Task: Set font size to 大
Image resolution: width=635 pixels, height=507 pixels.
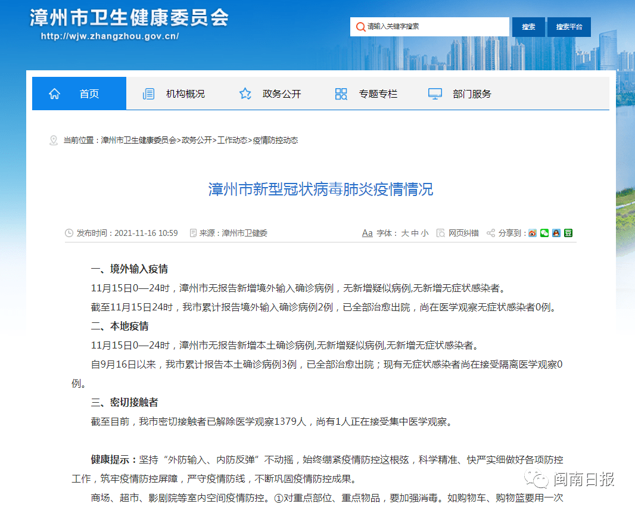Action: click(x=405, y=233)
